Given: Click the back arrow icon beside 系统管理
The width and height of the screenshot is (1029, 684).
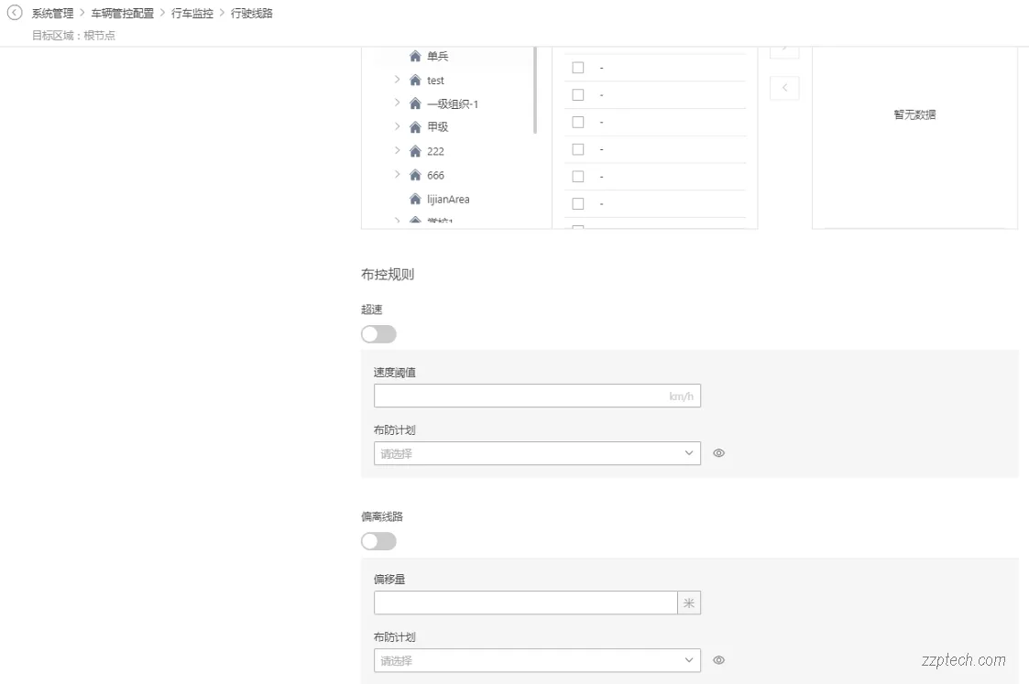Looking at the screenshot, I should [15, 13].
